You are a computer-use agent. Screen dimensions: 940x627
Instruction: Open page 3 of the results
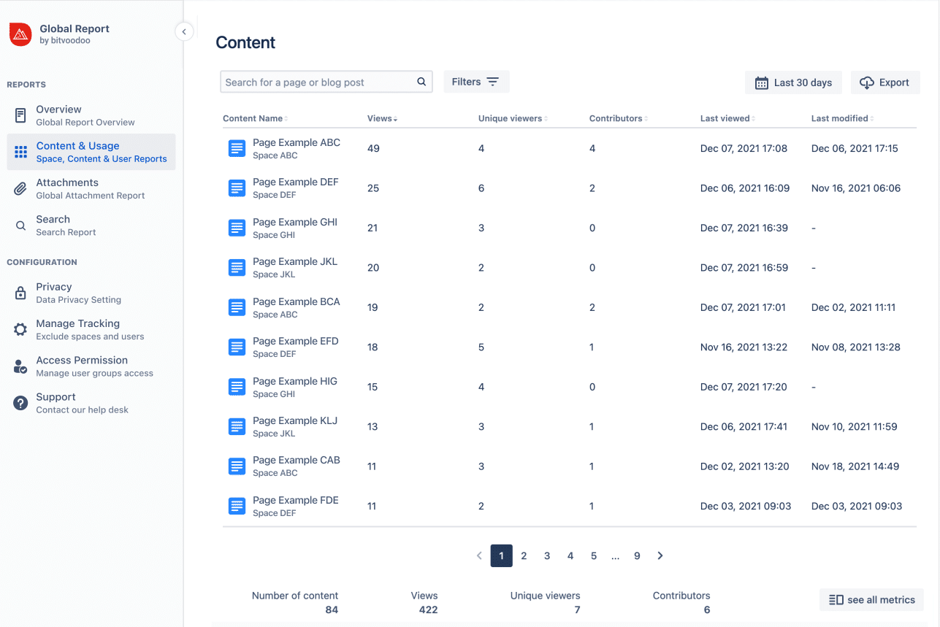[x=547, y=555]
